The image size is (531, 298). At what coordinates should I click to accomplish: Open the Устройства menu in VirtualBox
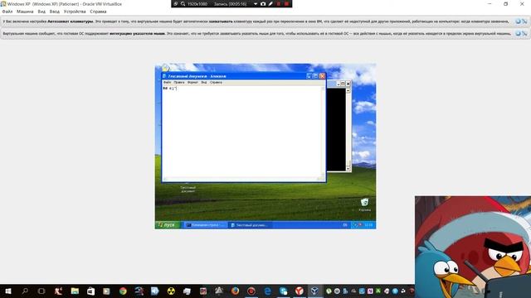click(x=75, y=12)
